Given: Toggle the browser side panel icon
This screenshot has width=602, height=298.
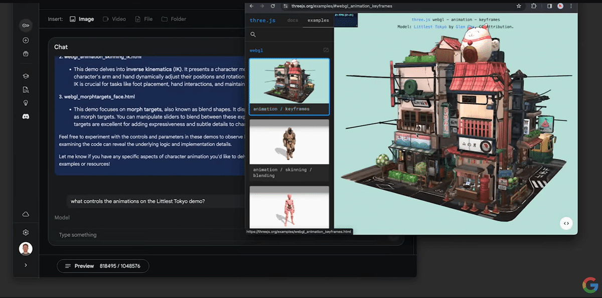Looking at the screenshot, I should (550, 6).
